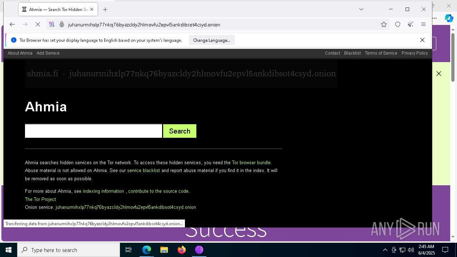Click Change Language button
This screenshot has height=257, width=457.
212,40
